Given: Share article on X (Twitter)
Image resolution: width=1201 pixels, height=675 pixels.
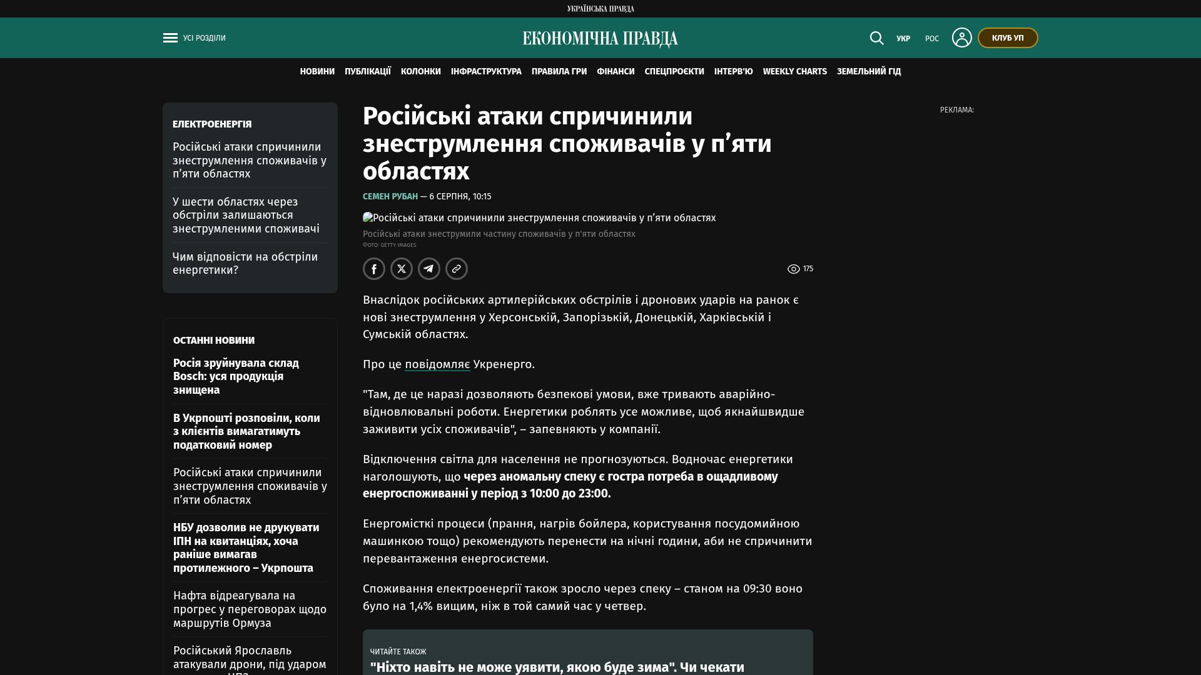Looking at the screenshot, I should point(402,269).
